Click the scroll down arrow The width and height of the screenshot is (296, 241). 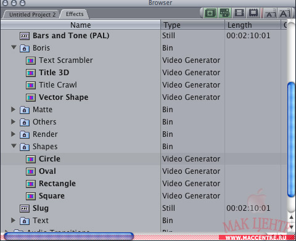(x=291, y=227)
